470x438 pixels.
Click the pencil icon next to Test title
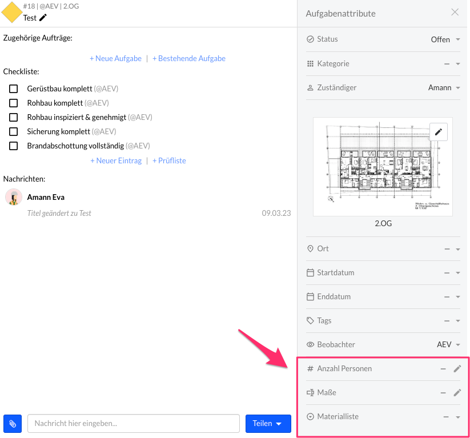point(43,18)
